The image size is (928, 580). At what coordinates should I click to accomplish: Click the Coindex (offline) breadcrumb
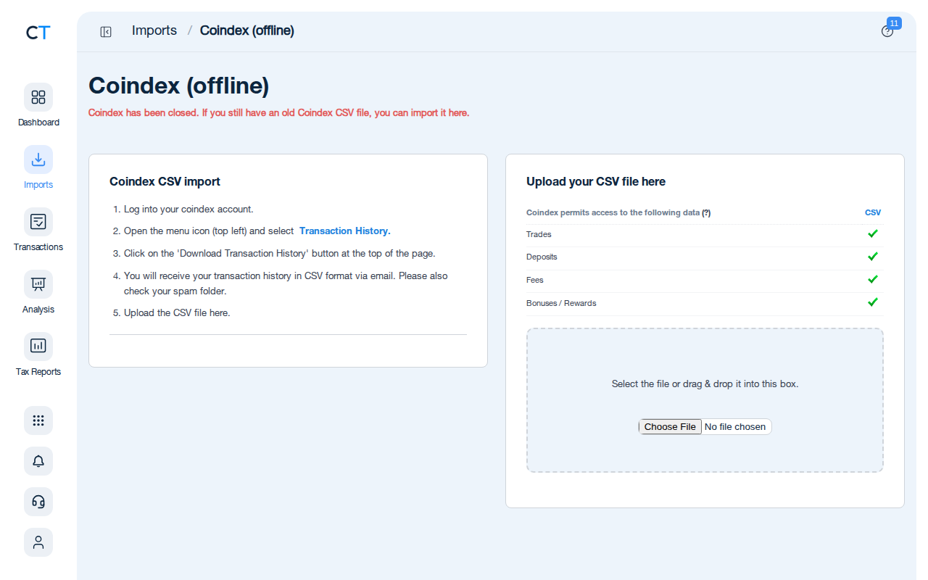tap(247, 30)
